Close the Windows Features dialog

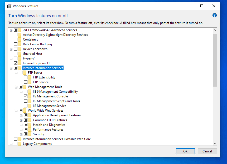coord(214,6)
